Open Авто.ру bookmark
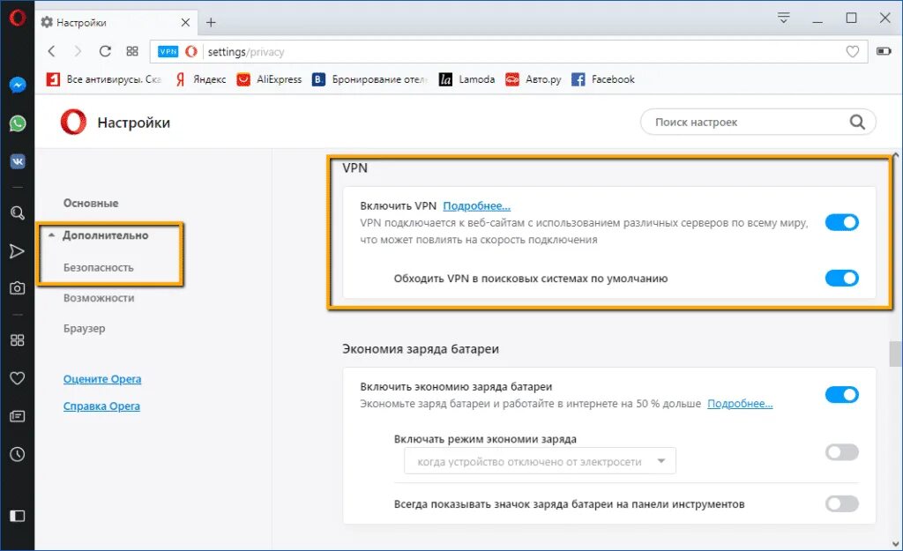903x551 pixels. point(534,79)
